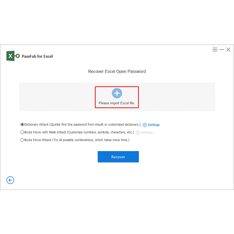Viewport: 234px width, 234px height.
Task: Open Settings link for Dictionary Attack
Action: pos(154,125)
